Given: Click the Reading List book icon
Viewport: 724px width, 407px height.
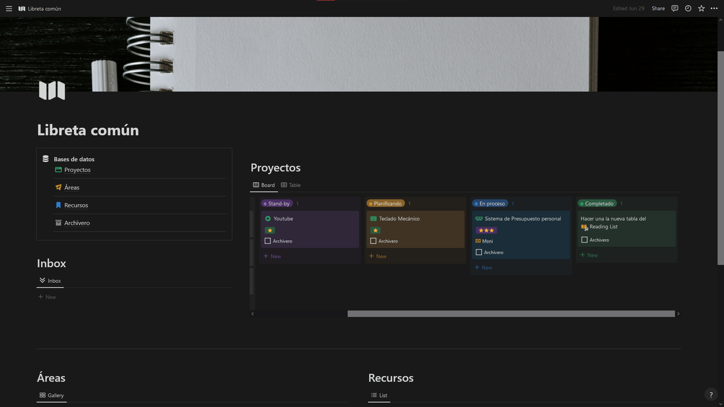Looking at the screenshot, I should tap(584, 227).
